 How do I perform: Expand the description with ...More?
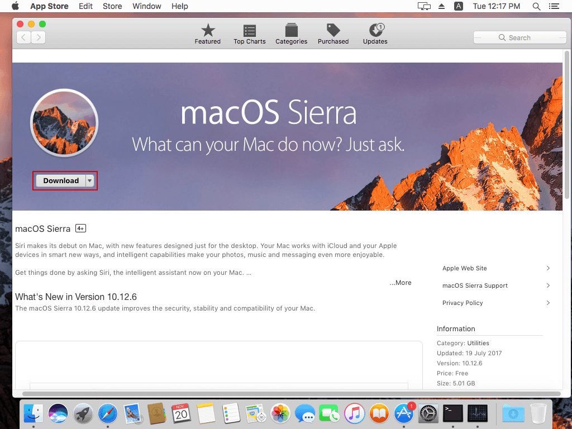coord(400,282)
